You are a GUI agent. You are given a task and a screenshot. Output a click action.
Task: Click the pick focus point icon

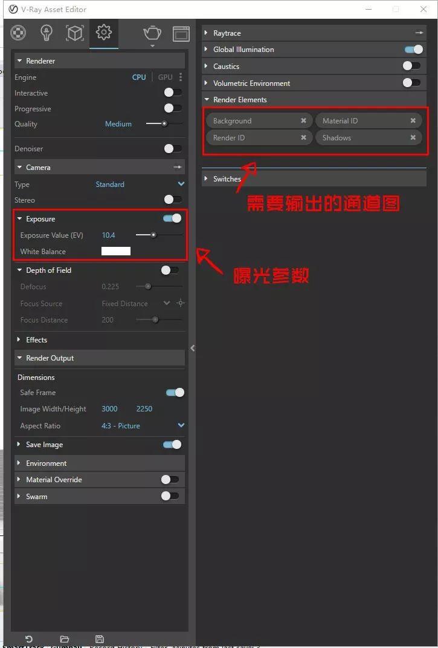181,303
